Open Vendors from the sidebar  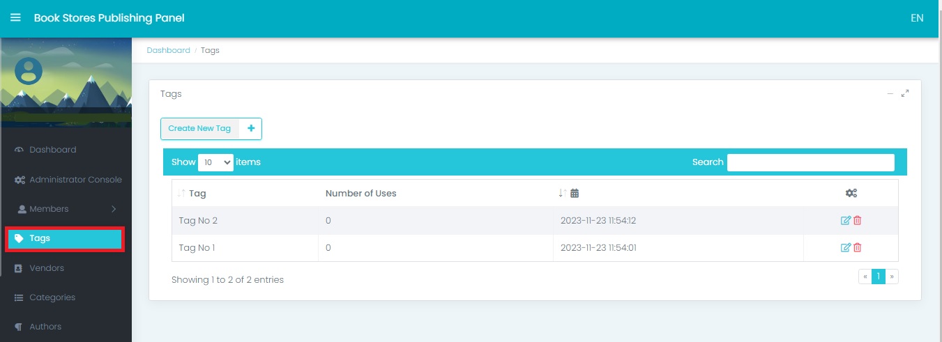(46, 268)
